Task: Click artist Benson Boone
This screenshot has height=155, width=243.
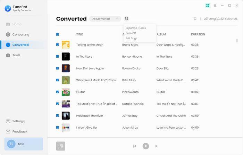Action: pos(132,57)
